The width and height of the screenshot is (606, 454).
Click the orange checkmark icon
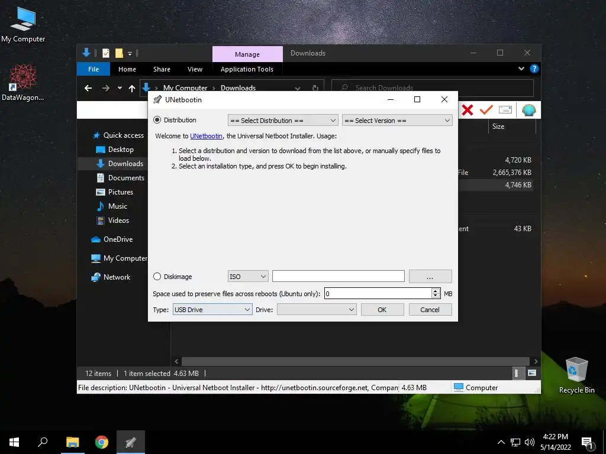(x=486, y=110)
